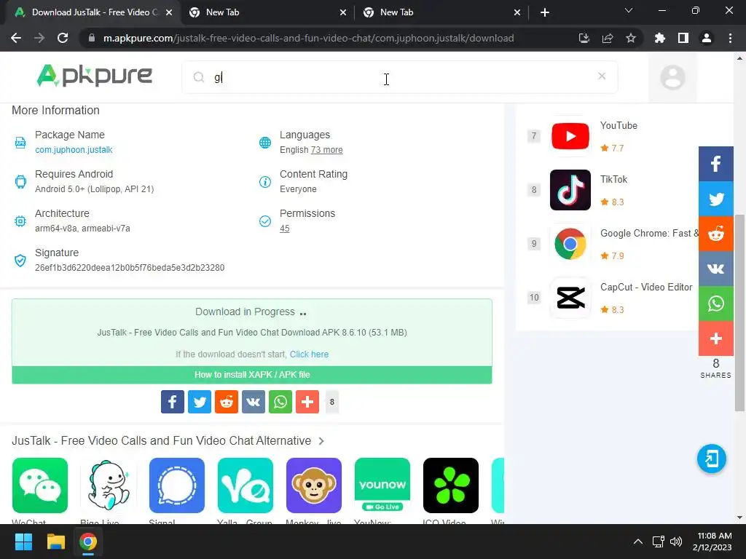Open CapCut app icon in the ranking list
This screenshot has height=559, width=746.
click(570, 298)
